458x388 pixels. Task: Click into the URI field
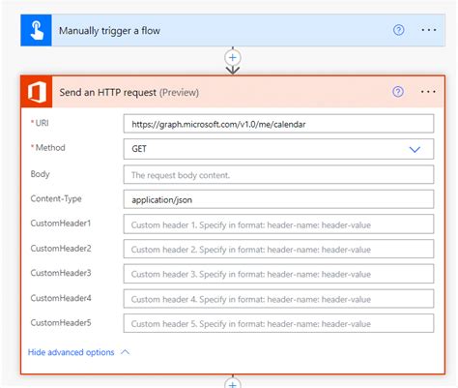(278, 124)
